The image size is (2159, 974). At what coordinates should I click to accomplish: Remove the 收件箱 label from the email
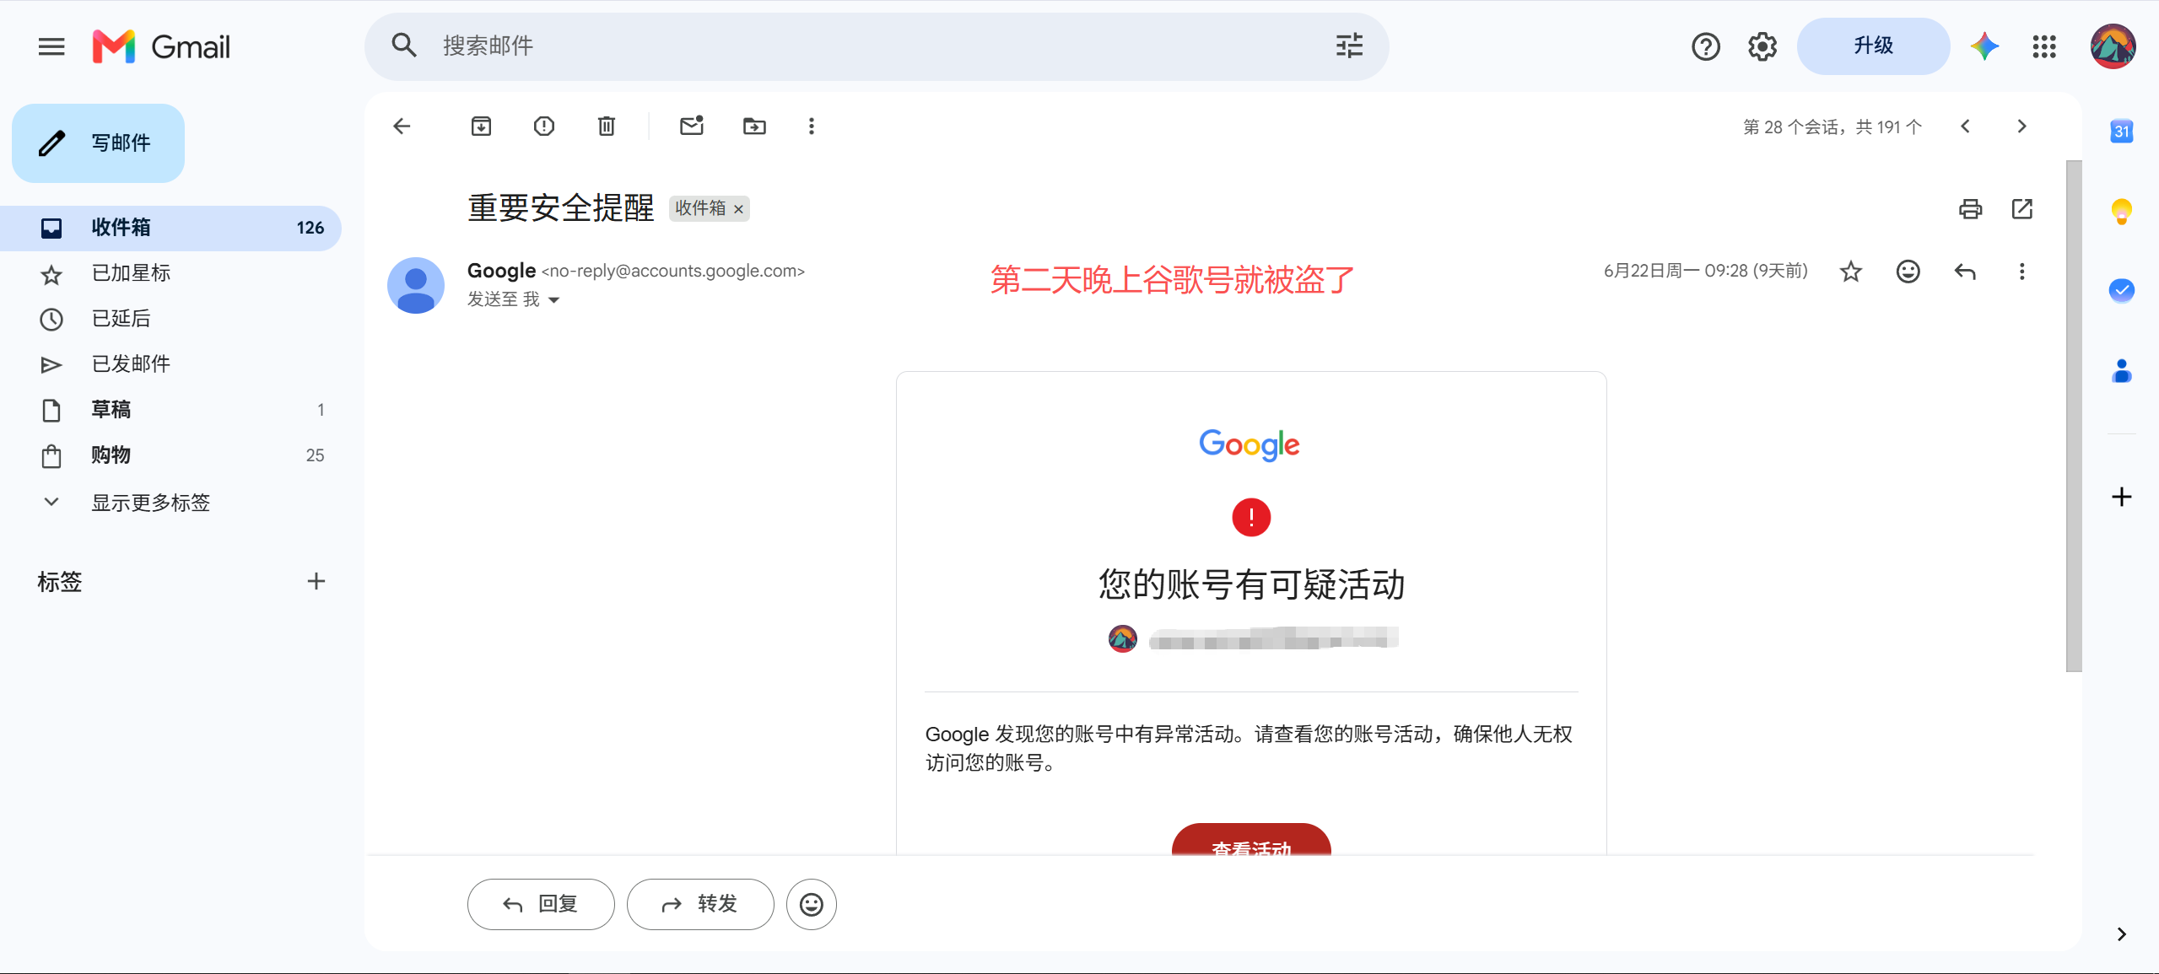click(738, 209)
